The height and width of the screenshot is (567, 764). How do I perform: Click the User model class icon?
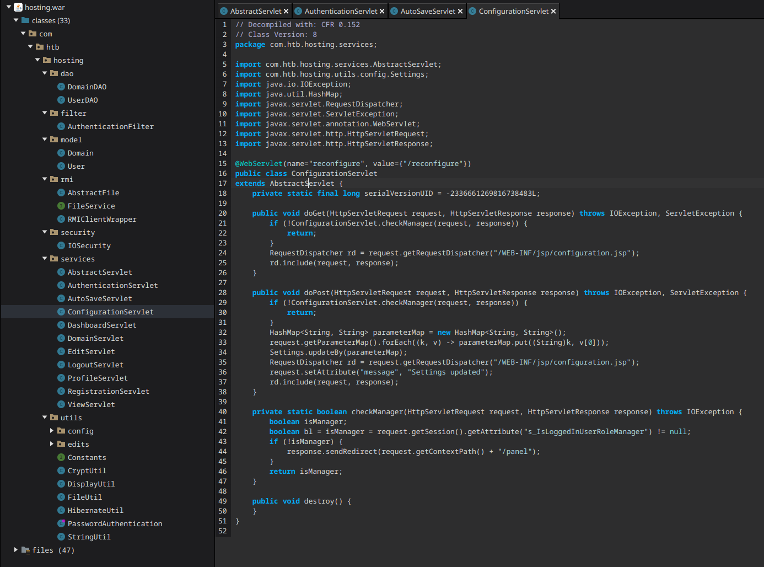(x=61, y=166)
